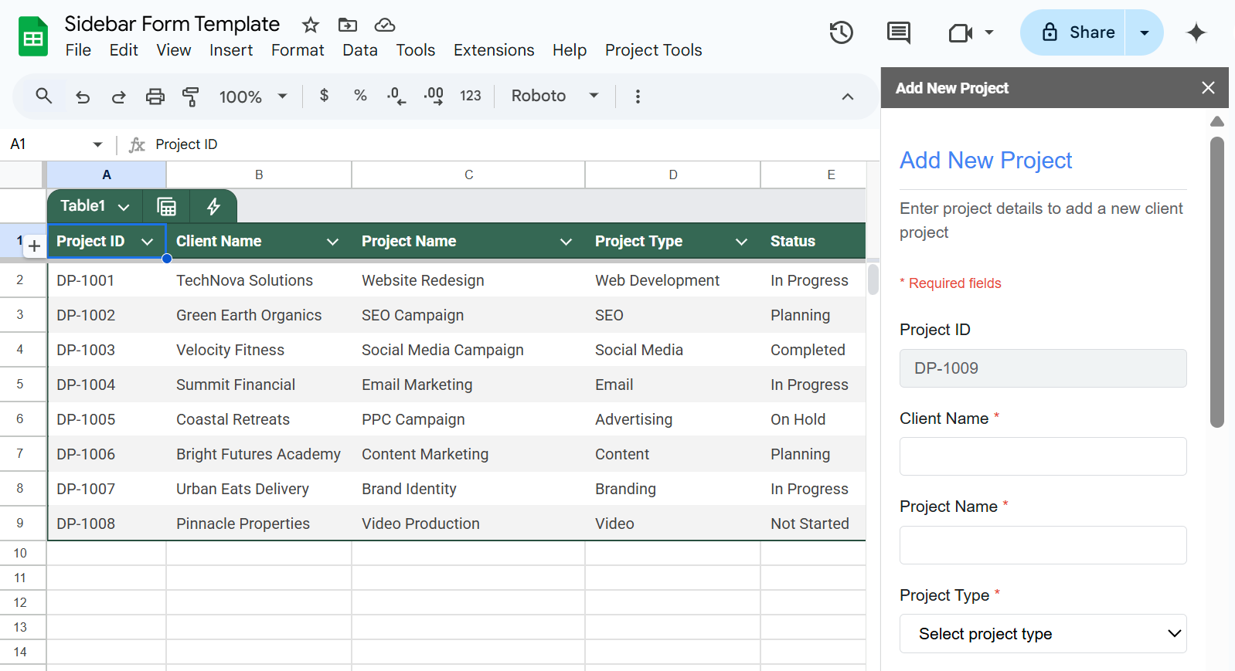Open more number formats 123
The image size is (1235, 671).
click(470, 96)
